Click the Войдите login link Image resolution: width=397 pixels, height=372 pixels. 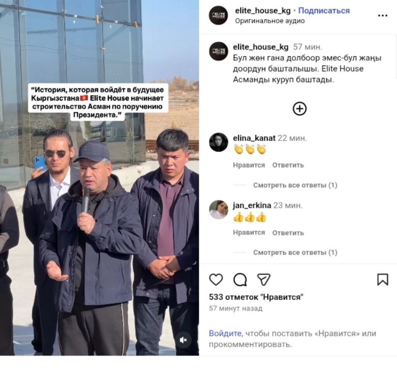click(225, 333)
